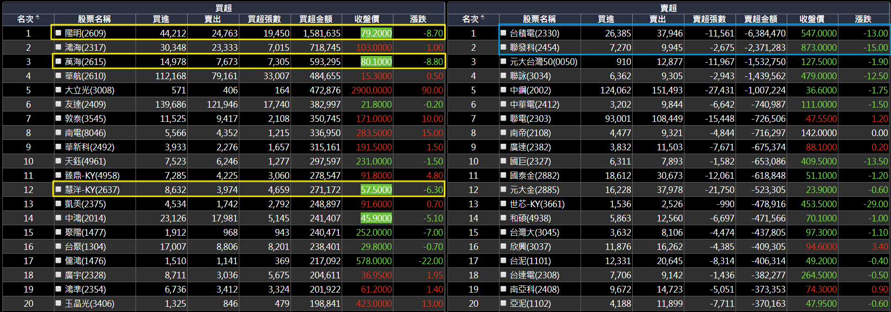891x312 pixels.
Task: Click 賣出 header in left table
Action: point(213,19)
